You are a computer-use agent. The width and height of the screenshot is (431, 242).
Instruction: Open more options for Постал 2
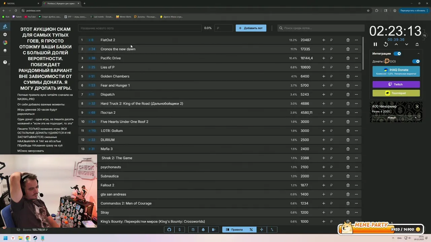[356, 113]
